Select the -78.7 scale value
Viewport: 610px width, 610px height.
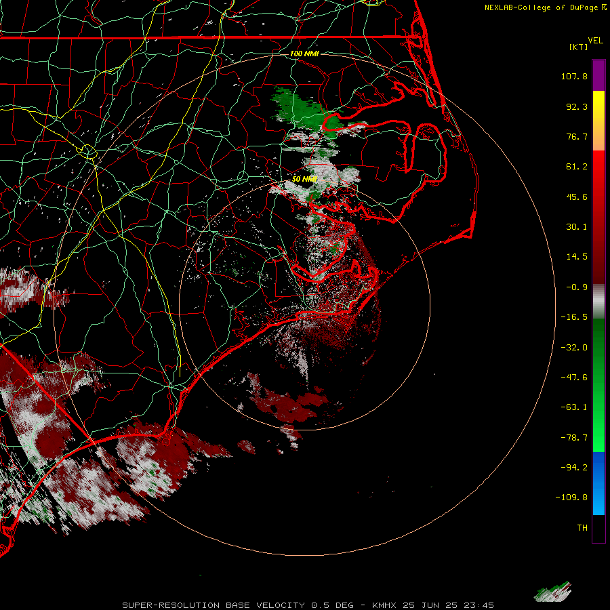coord(574,438)
